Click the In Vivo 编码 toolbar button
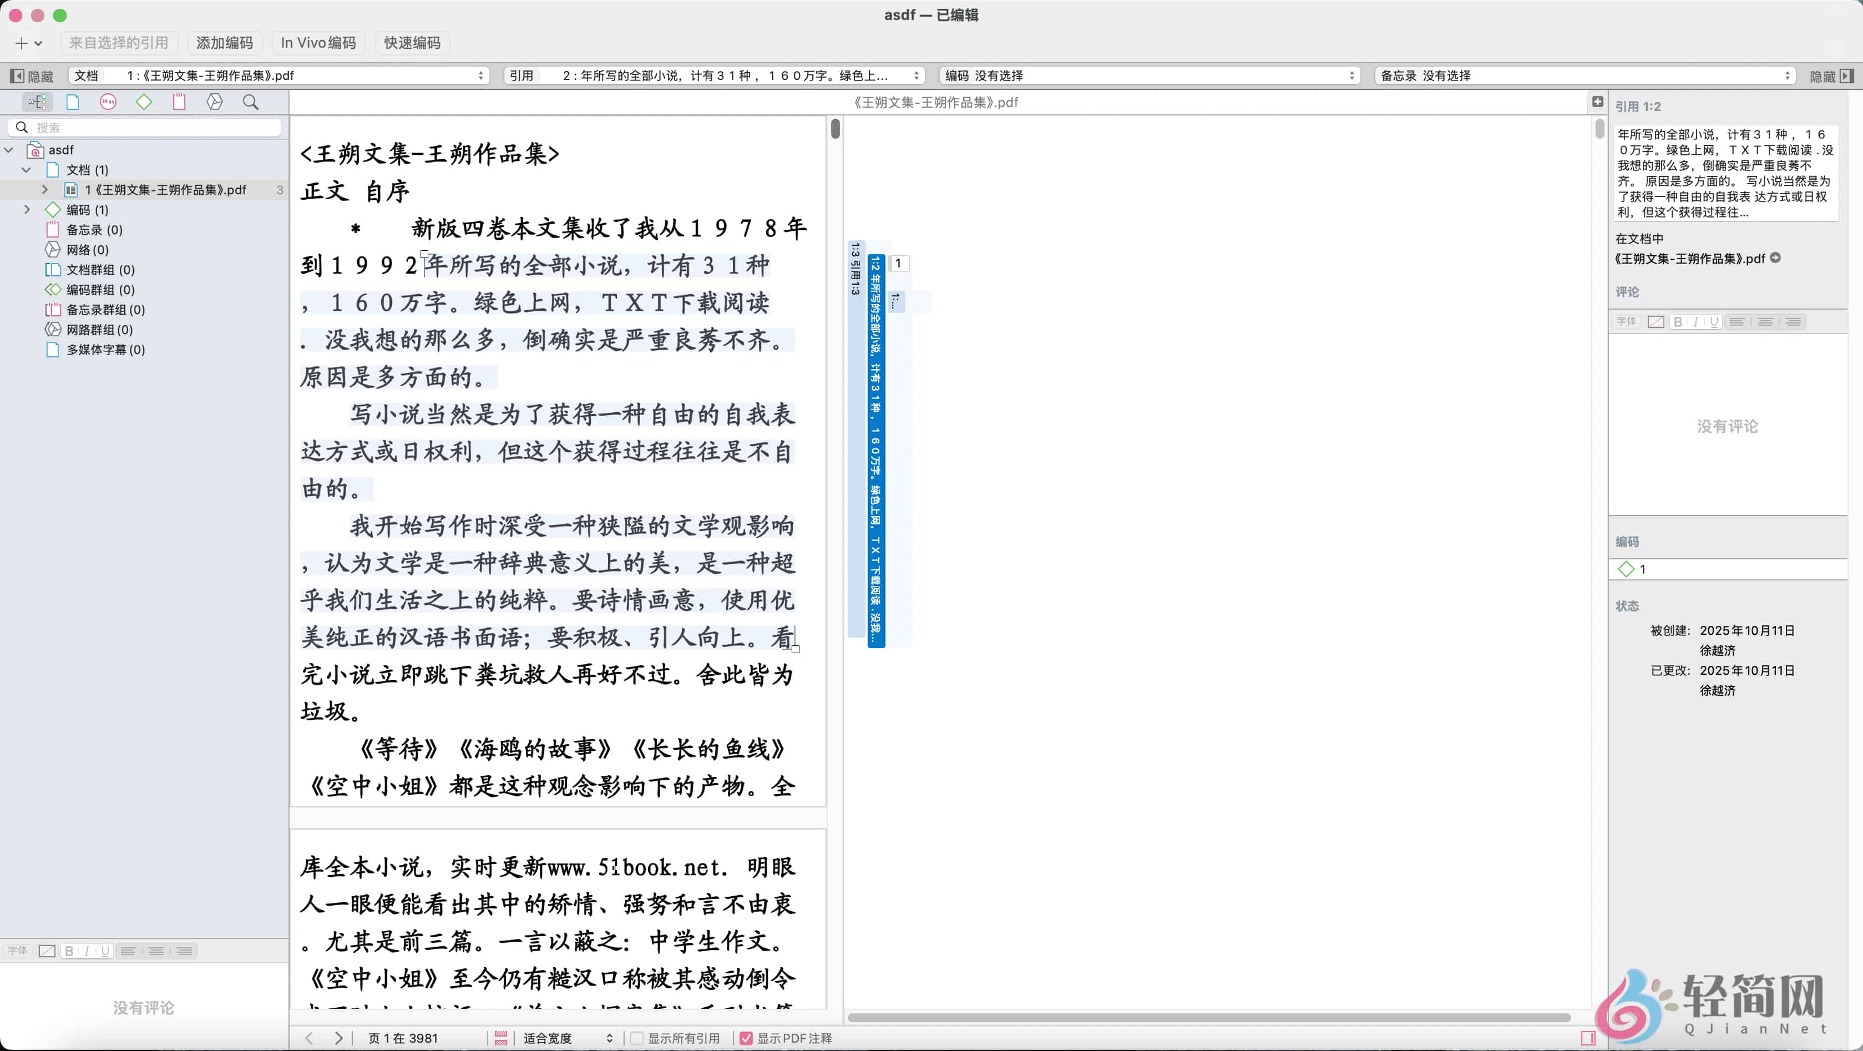Image resolution: width=1863 pixels, height=1051 pixels. coord(318,43)
